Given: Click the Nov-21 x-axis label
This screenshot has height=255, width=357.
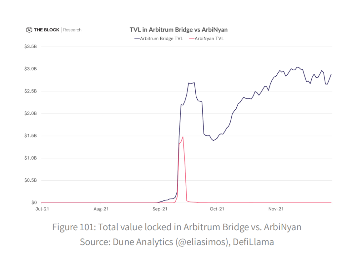Looking at the screenshot, I should [276, 209].
